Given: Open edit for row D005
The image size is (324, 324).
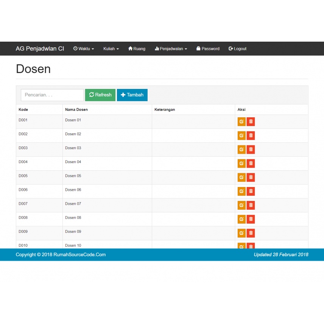Looking at the screenshot, I should [x=241, y=178].
